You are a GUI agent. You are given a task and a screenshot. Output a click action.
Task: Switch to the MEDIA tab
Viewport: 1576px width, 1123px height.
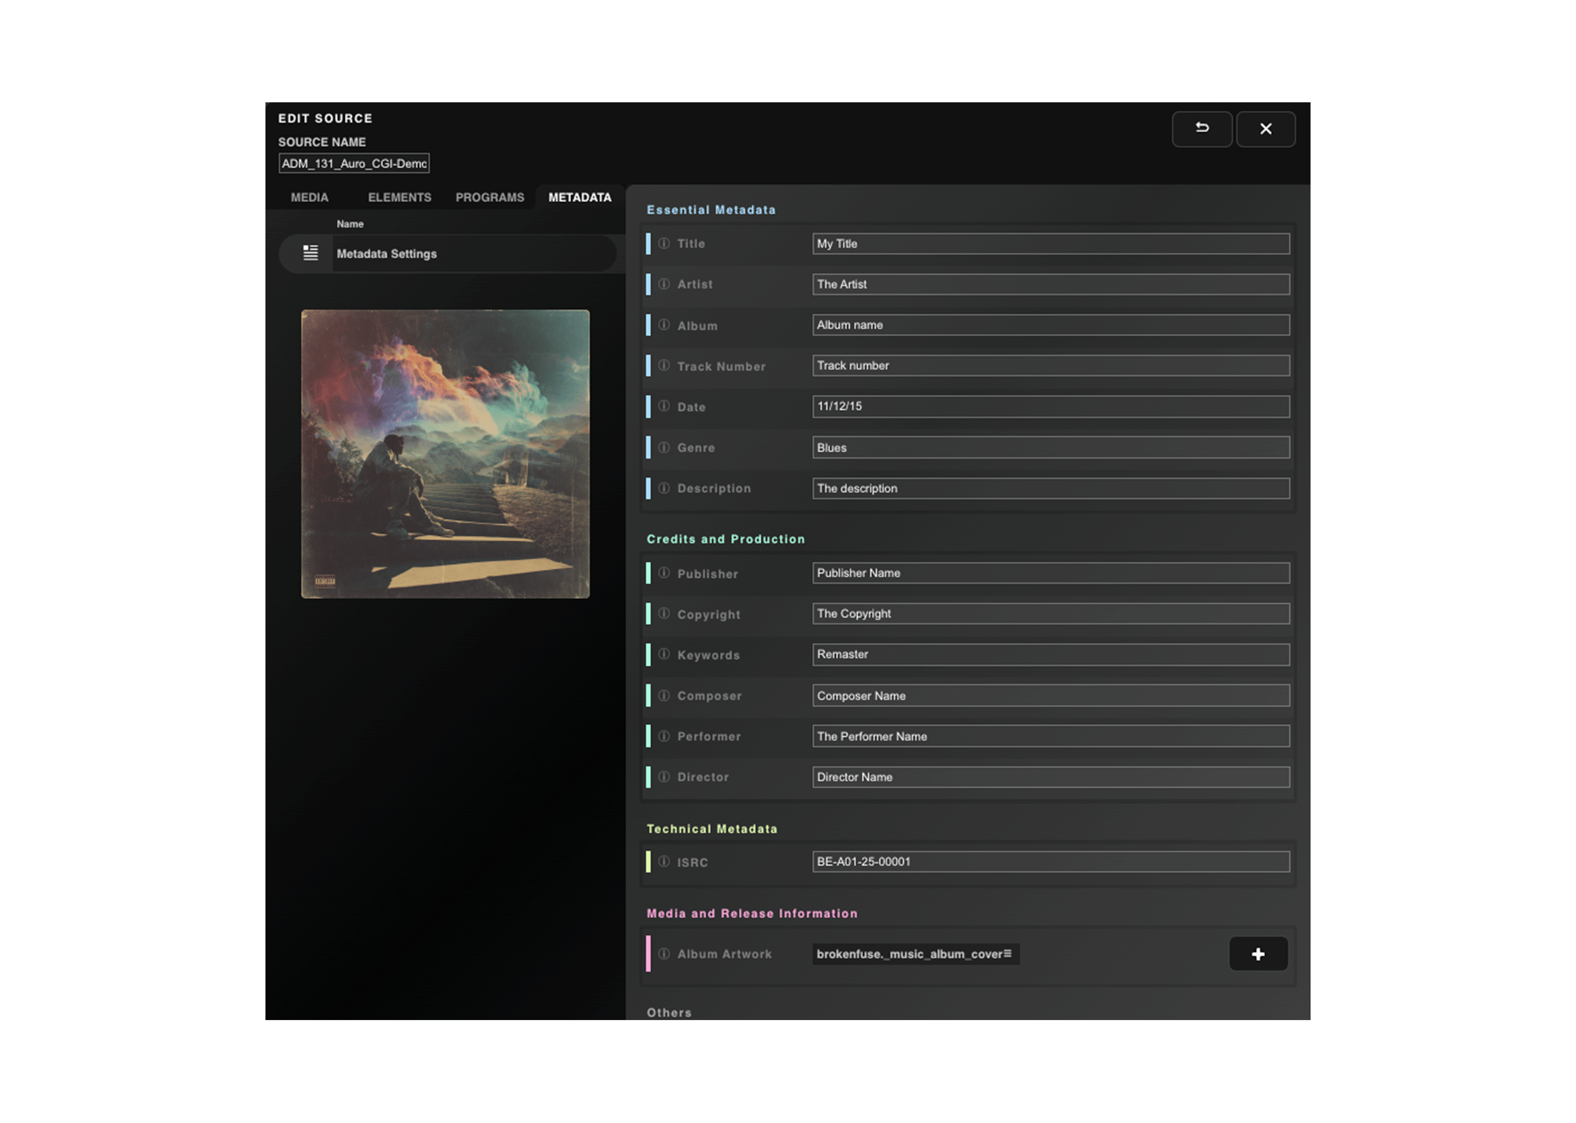click(x=309, y=197)
